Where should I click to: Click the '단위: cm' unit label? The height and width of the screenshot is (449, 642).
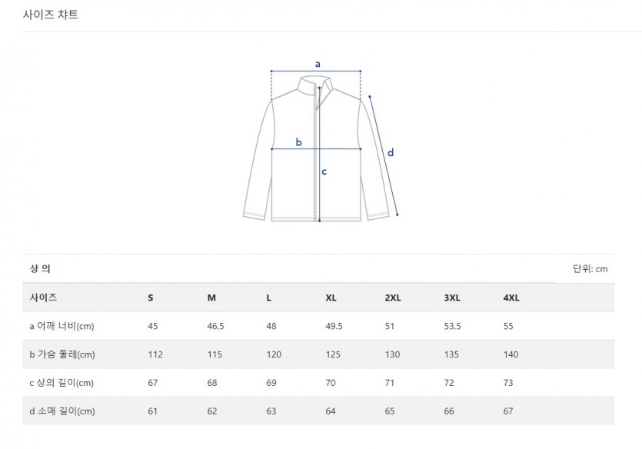tap(590, 268)
